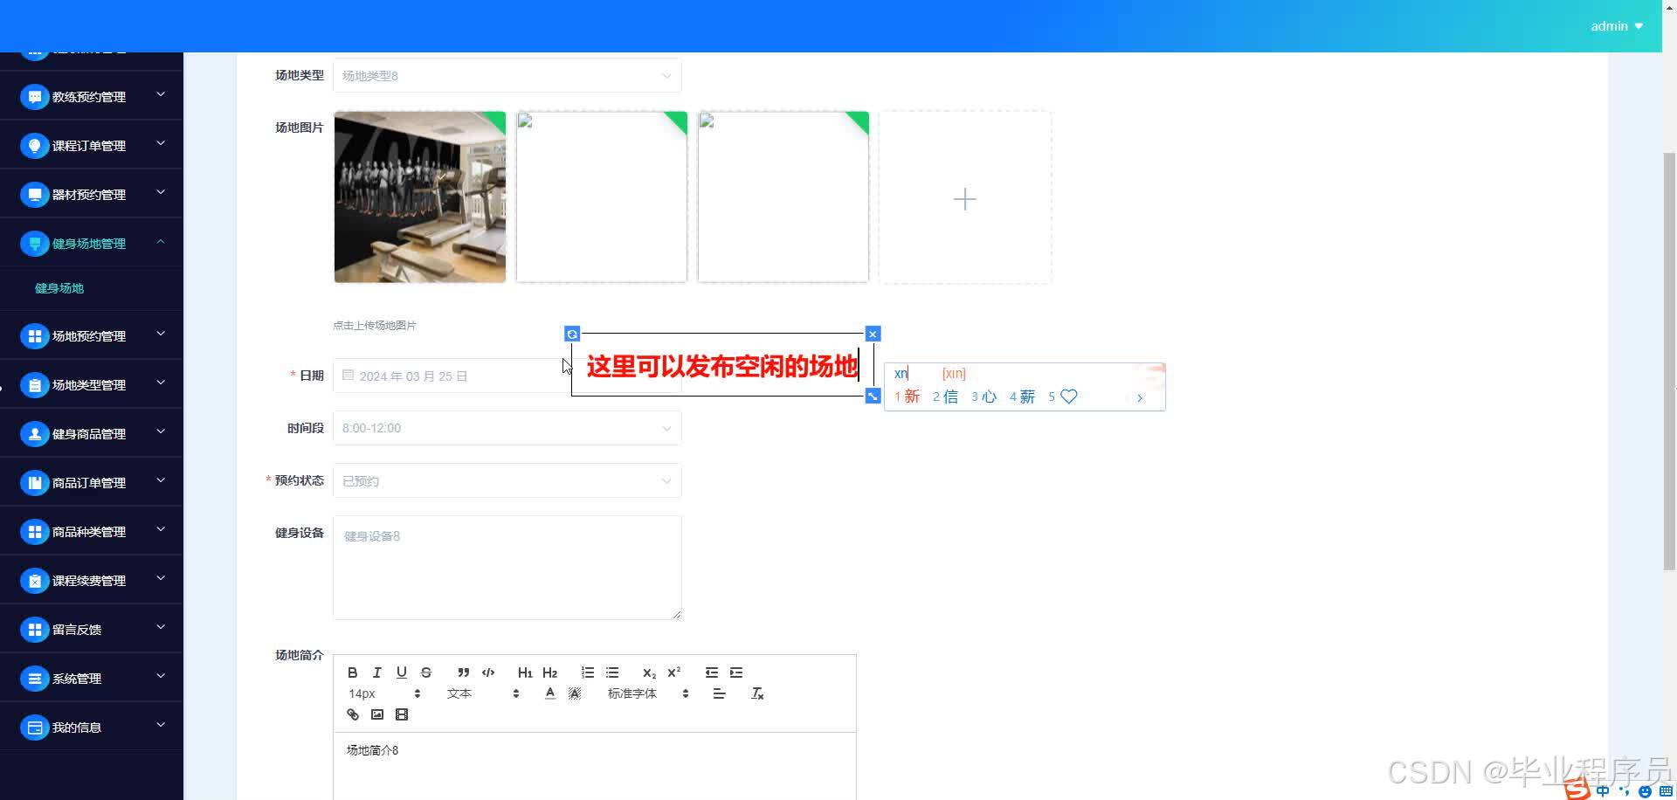The height and width of the screenshot is (800, 1677).
Task: Click the 我的信息 sidebar icon
Action: pos(34,728)
